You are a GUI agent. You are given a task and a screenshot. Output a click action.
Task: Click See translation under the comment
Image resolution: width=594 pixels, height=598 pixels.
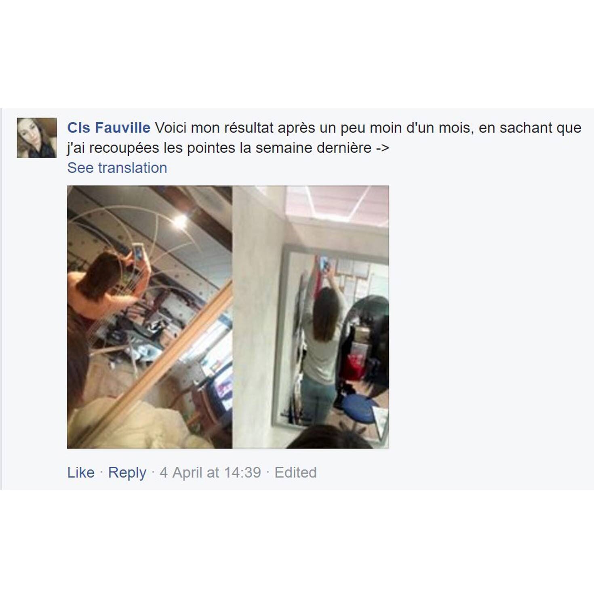tap(117, 168)
